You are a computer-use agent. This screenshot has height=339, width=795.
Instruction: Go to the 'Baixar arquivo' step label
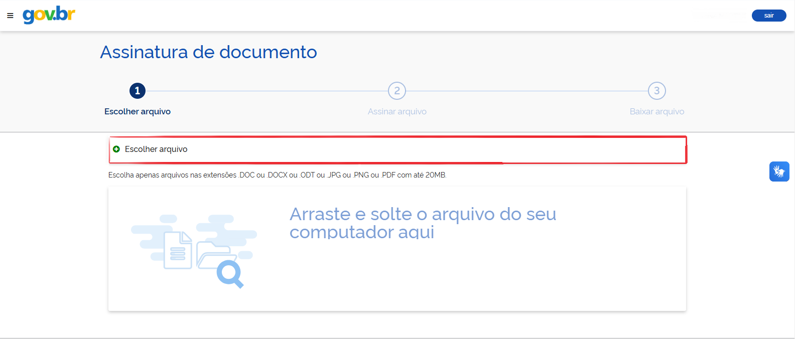(656, 111)
